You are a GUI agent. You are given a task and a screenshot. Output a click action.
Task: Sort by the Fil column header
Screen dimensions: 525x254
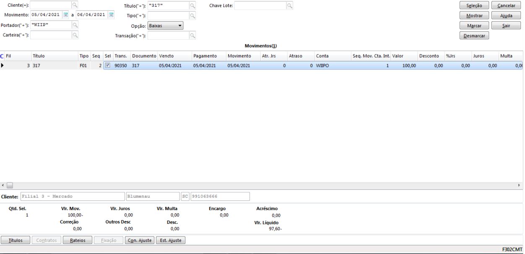18,56
